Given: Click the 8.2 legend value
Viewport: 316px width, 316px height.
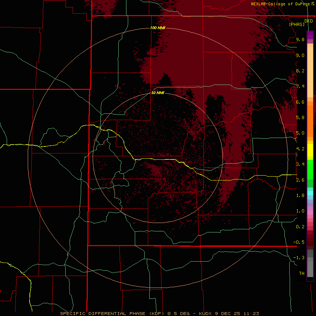Looking at the screenshot, I should 300,71.
